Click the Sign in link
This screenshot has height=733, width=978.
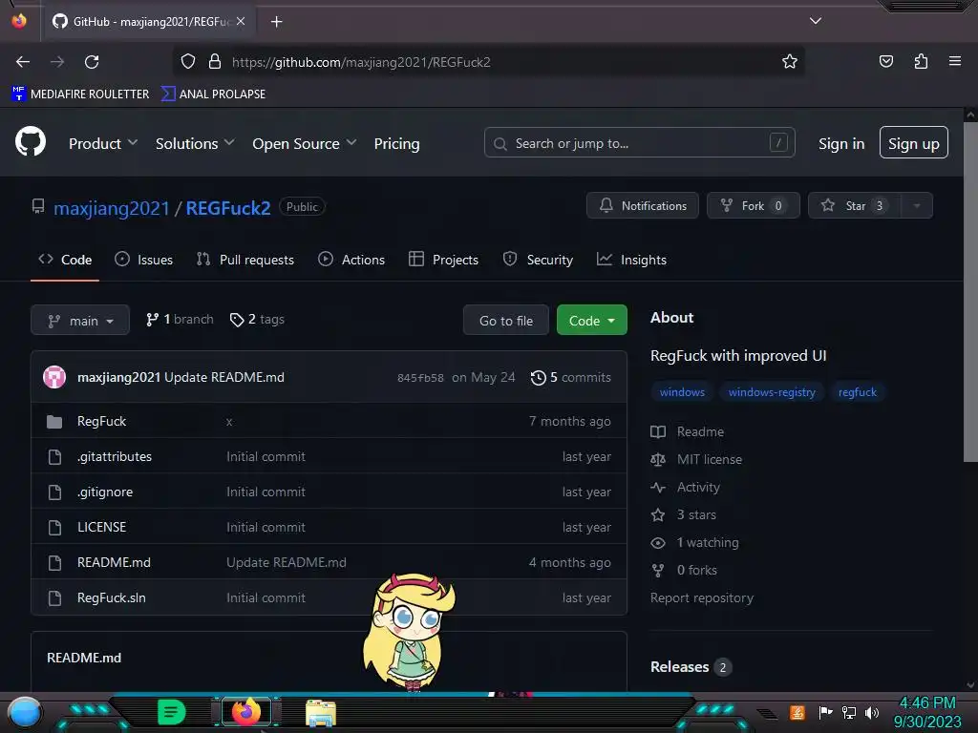pyautogui.click(x=841, y=144)
